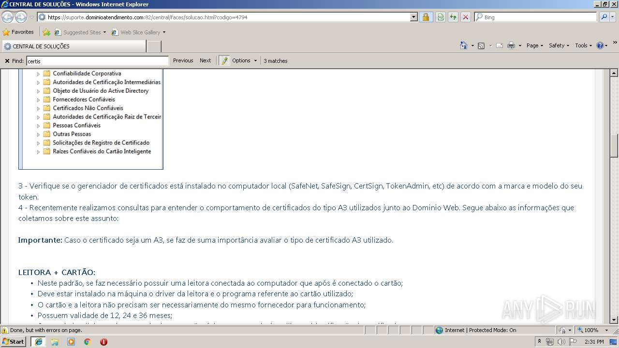Select Certificados Não Confiáveis folder
Screen dimensions: 619x348
[x=88, y=108]
